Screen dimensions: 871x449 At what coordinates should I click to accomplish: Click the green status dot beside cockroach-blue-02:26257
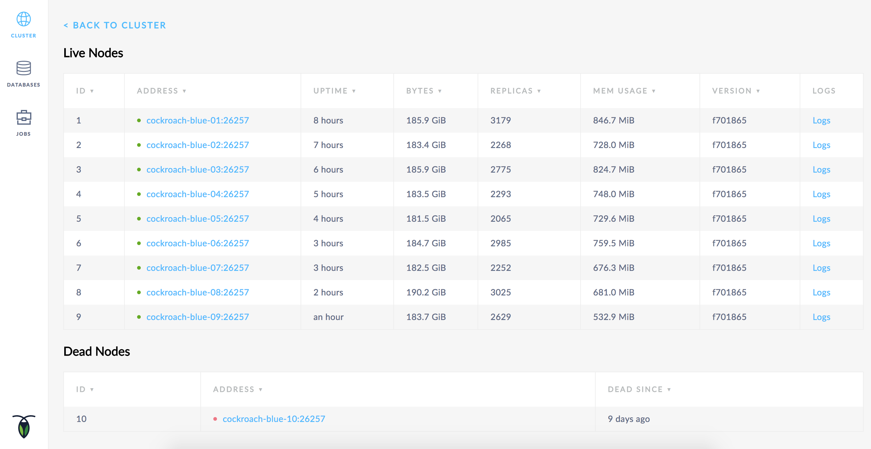click(x=139, y=145)
